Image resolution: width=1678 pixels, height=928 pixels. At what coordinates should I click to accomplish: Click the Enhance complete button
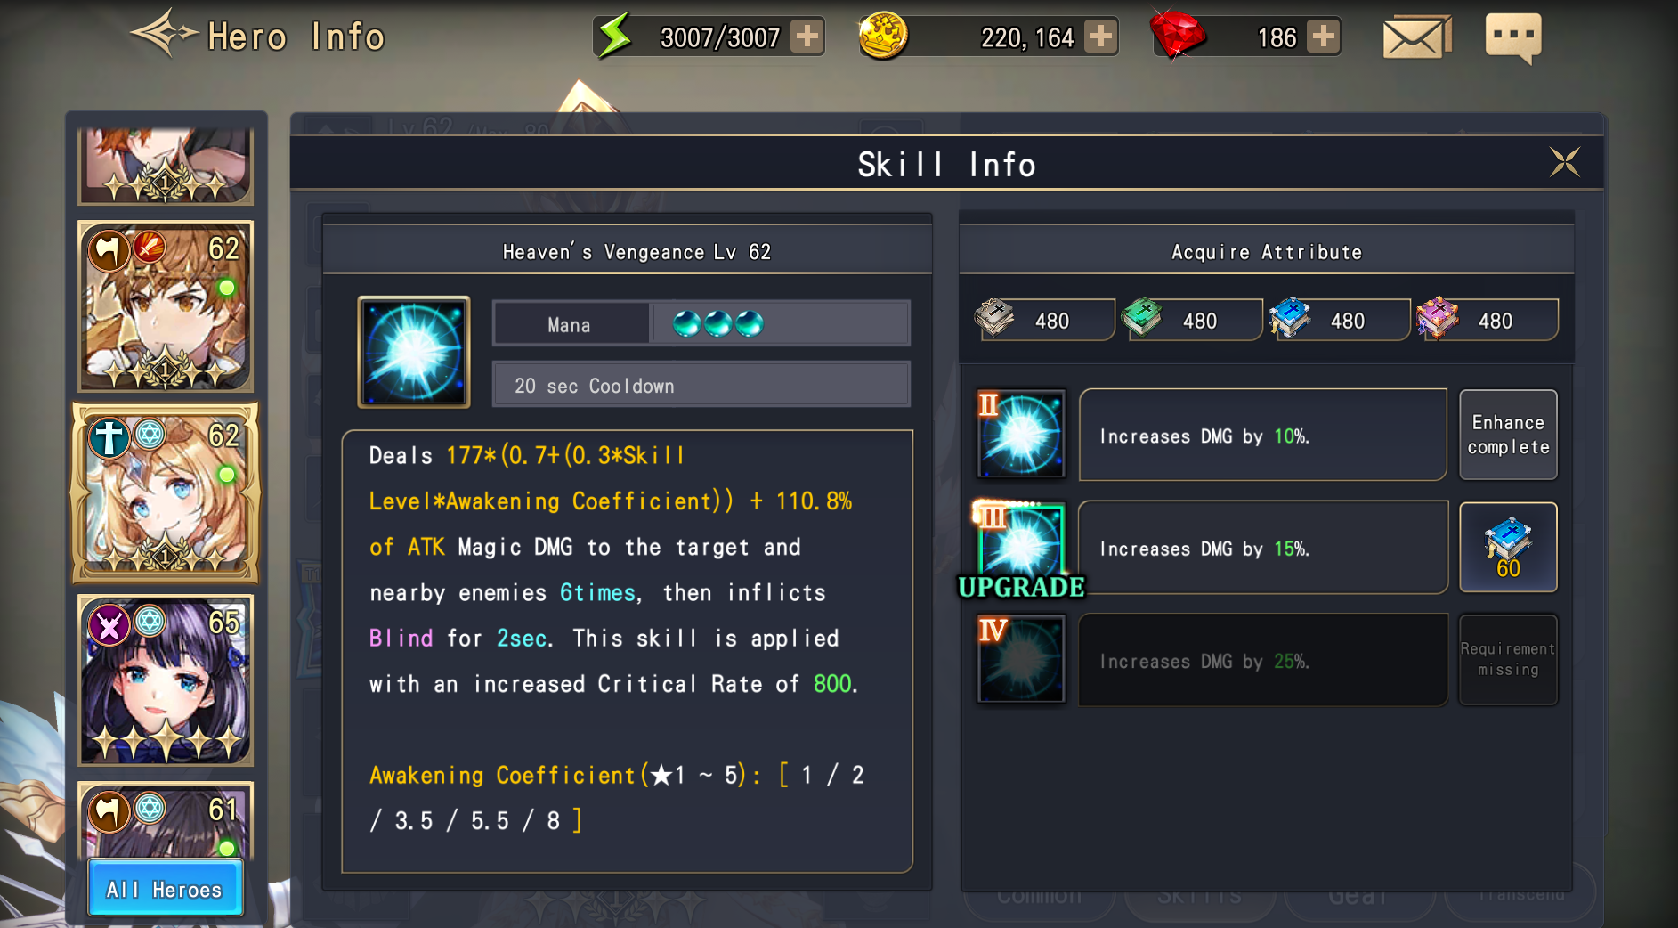(1508, 435)
